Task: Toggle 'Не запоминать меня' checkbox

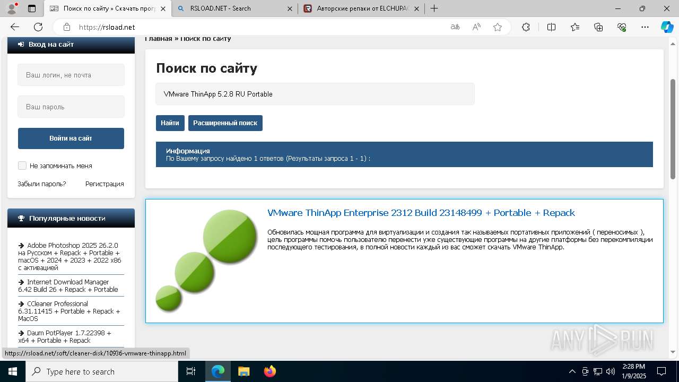Action: click(22, 166)
